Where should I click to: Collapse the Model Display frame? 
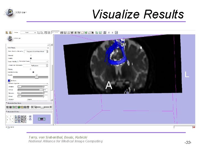click(48, 48)
